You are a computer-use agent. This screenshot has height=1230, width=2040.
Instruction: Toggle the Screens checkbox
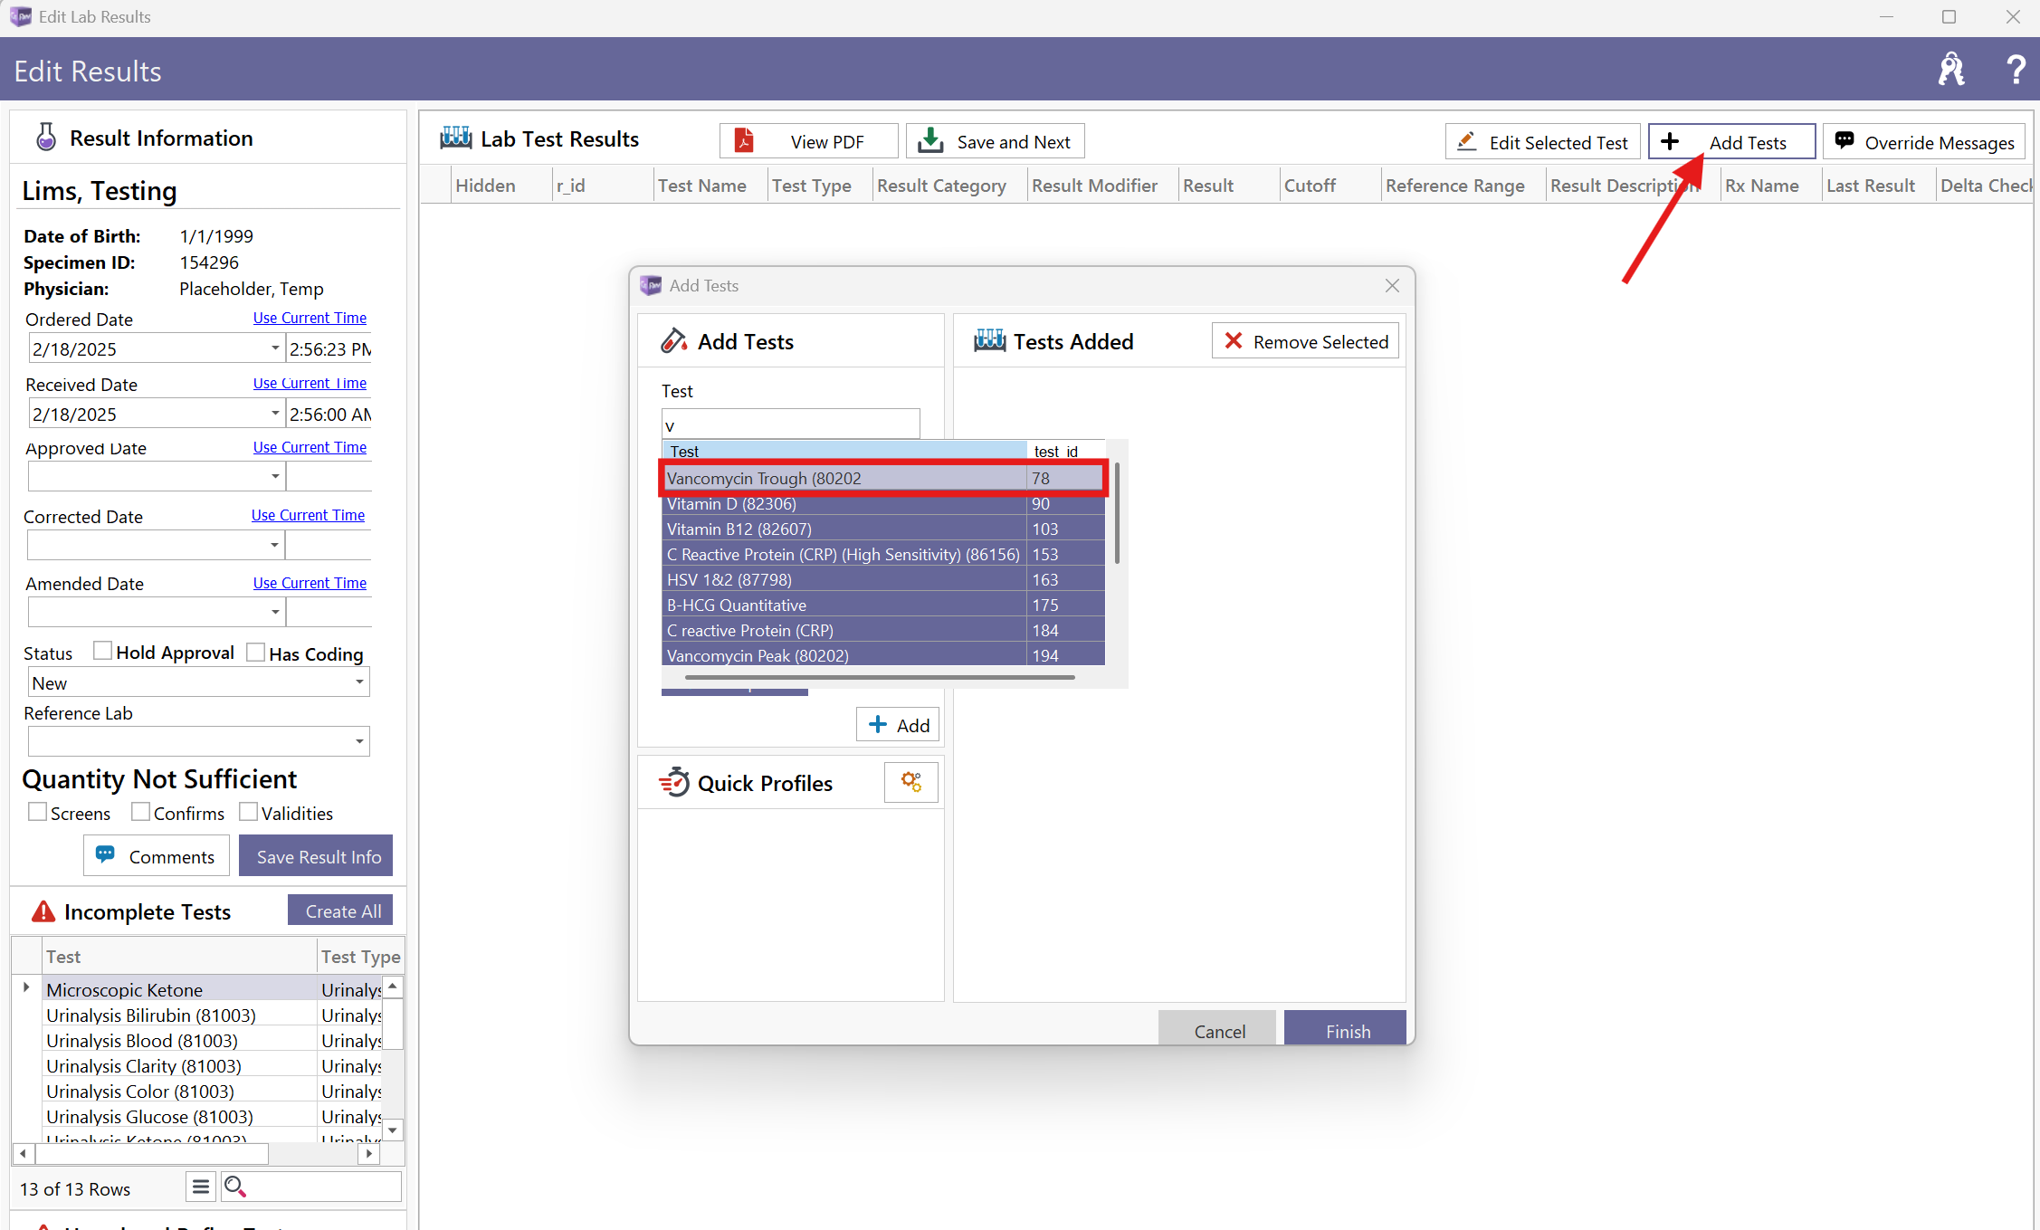click(x=37, y=812)
